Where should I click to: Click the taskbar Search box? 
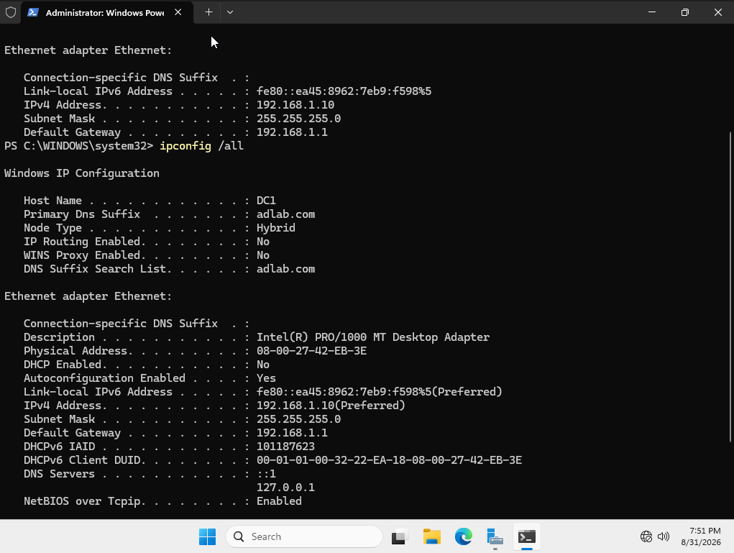tap(304, 536)
